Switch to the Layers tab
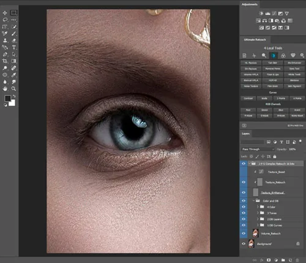This screenshot has width=306, height=263. click(245, 134)
